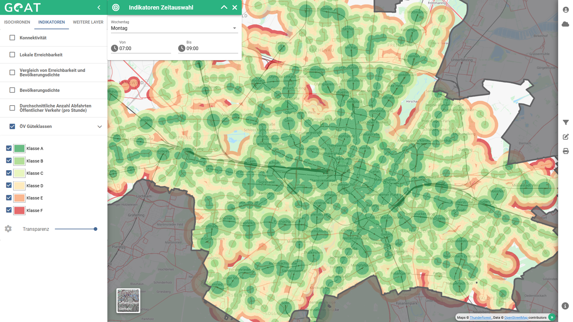Click the user account icon
The height and width of the screenshot is (322, 573).
pyautogui.click(x=565, y=10)
